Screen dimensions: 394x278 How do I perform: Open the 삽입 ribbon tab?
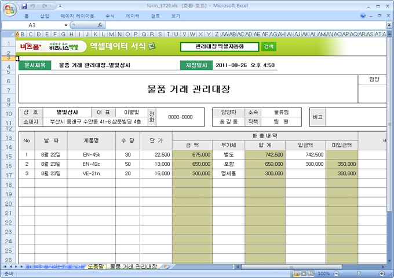point(45,16)
